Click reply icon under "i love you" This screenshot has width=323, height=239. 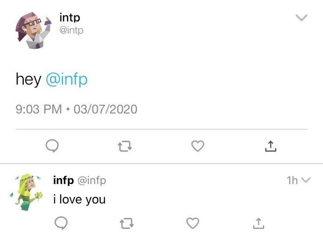tap(61, 224)
